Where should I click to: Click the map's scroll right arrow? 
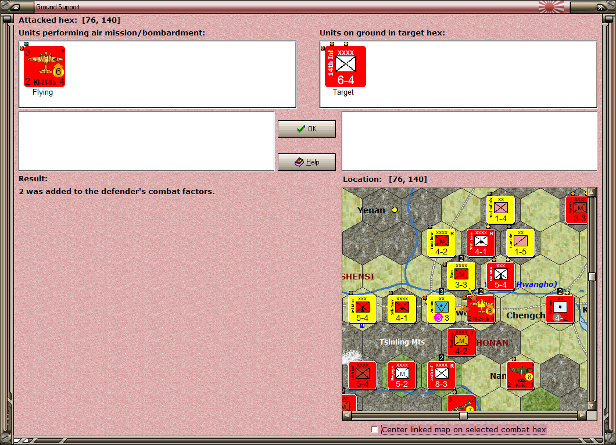click(x=582, y=415)
